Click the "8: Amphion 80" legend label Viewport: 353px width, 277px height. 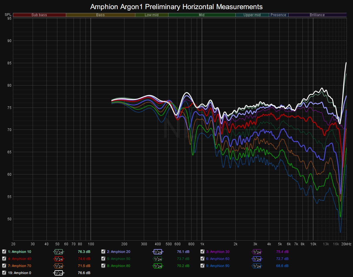(119, 266)
